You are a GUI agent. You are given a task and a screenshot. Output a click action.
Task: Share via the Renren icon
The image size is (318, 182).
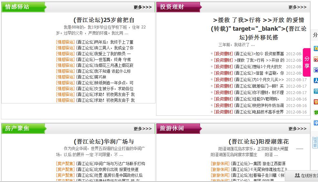tap(316, 80)
